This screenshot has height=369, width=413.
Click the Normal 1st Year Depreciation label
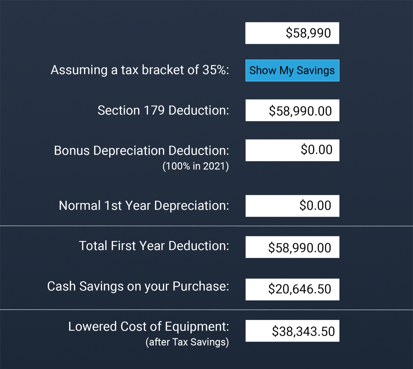[144, 205]
